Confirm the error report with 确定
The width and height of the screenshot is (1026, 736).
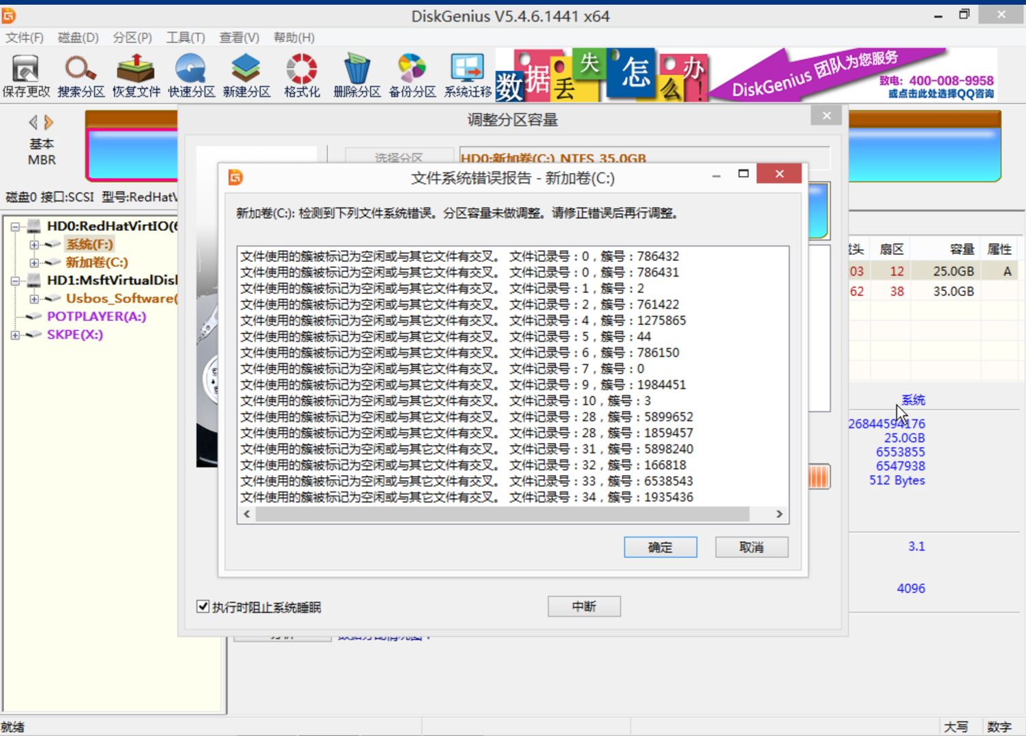click(661, 547)
